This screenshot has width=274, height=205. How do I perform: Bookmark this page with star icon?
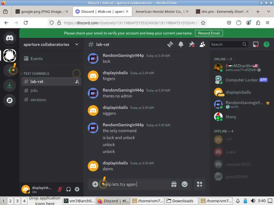tap(203, 23)
